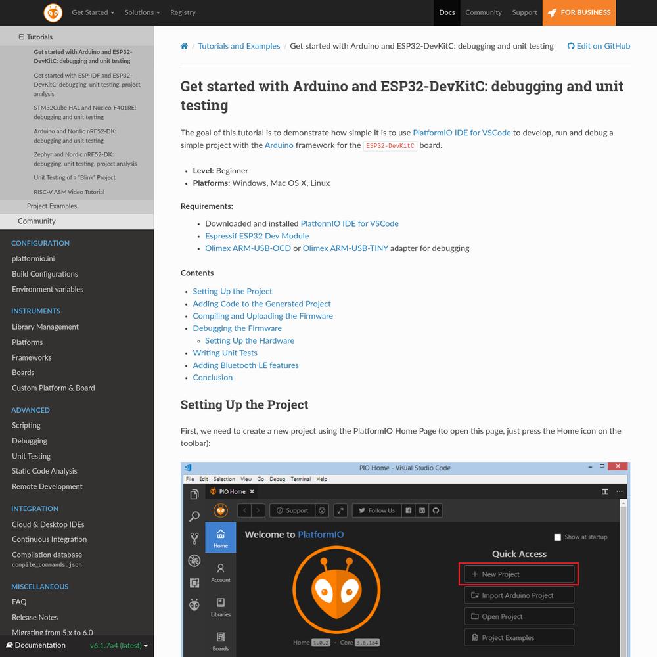Screen dimensions: 657x657
Task: Open the Espressif ESP32 Dev Module link
Action: tap(257, 236)
